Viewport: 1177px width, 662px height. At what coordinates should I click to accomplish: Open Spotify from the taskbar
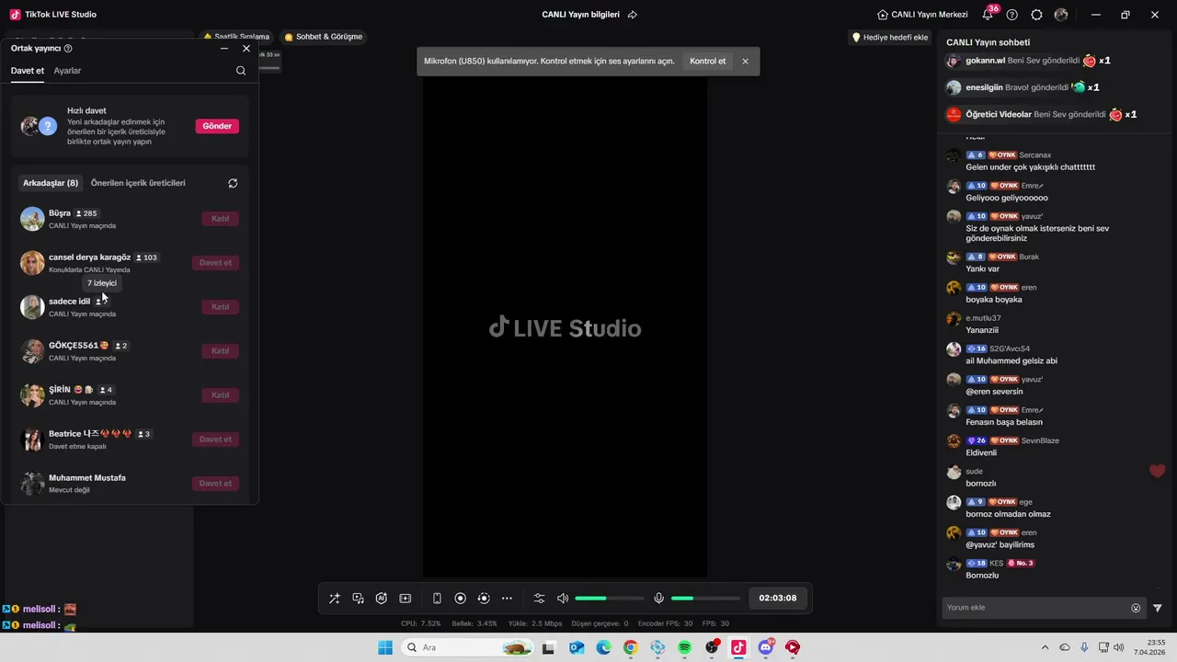click(684, 647)
